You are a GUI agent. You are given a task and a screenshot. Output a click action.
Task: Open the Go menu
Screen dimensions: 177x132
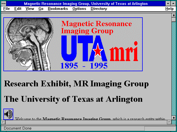click(41, 9)
